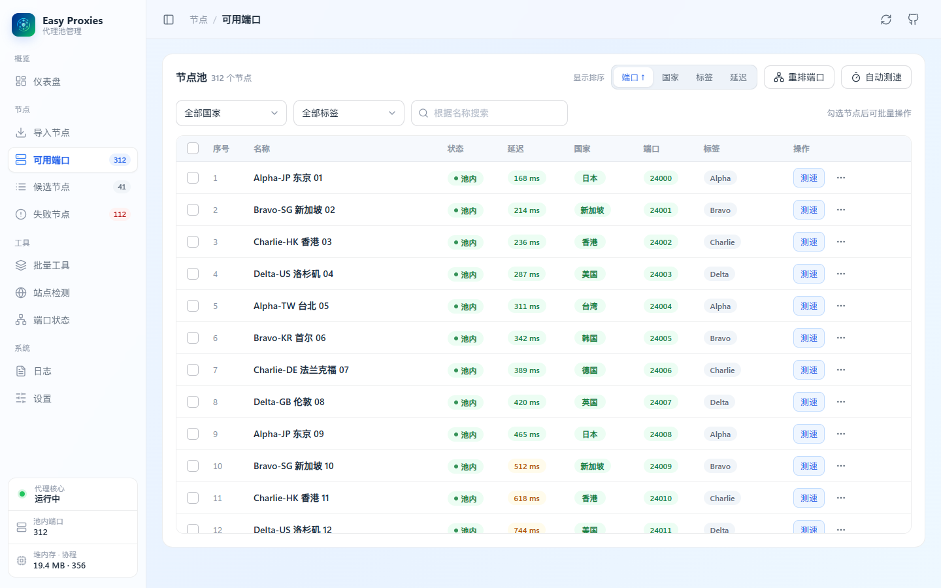The width and height of the screenshot is (941, 588).
Task: Open 设置 settings page
Action: [73, 399]
